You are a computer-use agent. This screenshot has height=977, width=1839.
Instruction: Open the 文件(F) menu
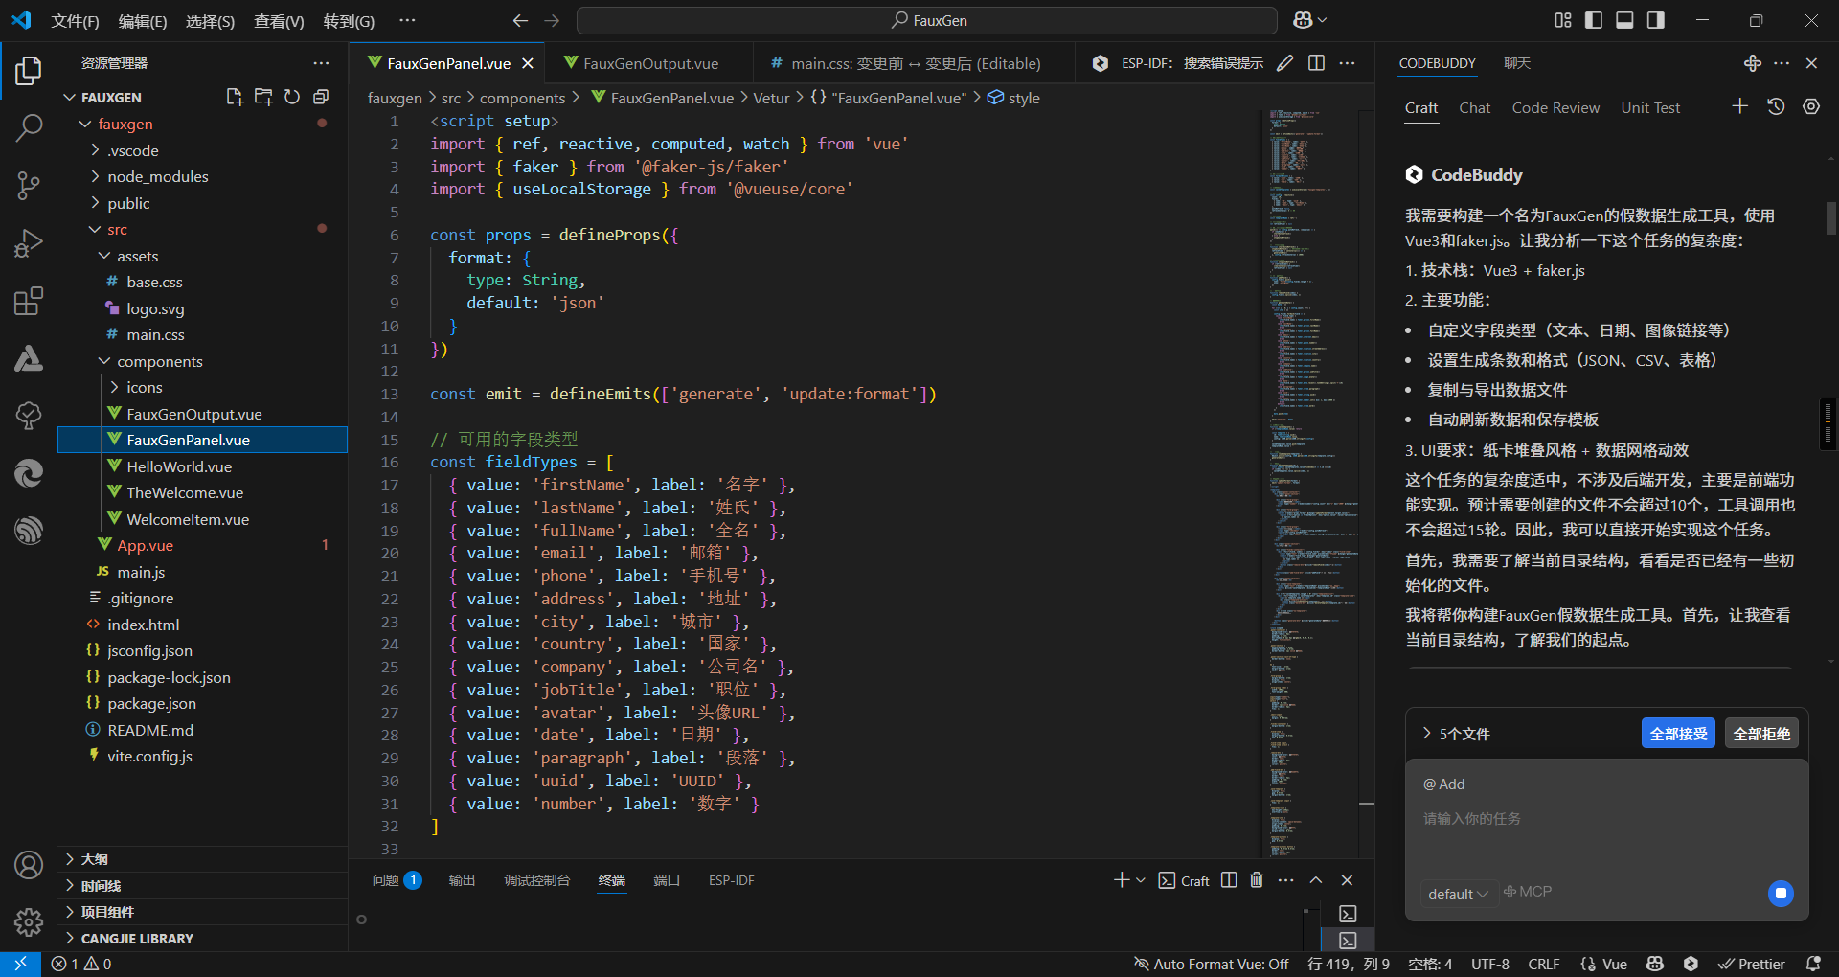click(75, 21)
